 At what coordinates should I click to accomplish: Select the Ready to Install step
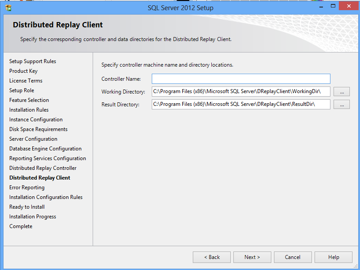(26, 206)
